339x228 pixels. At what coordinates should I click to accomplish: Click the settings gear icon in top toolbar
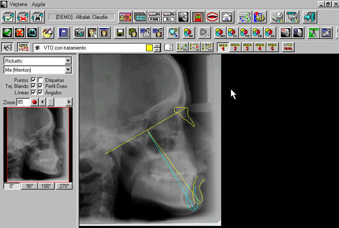pos(259,17)
